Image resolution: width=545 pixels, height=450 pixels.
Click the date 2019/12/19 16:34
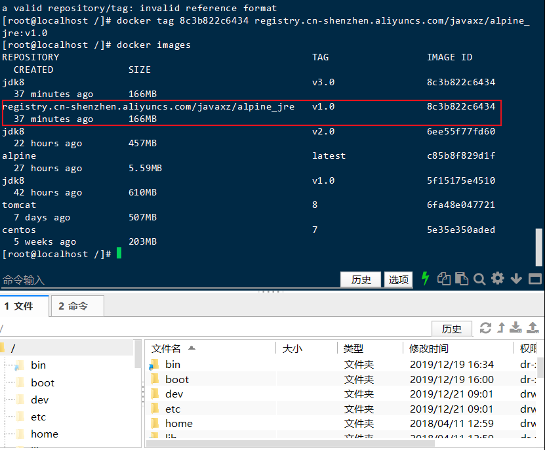click(451, 365)
